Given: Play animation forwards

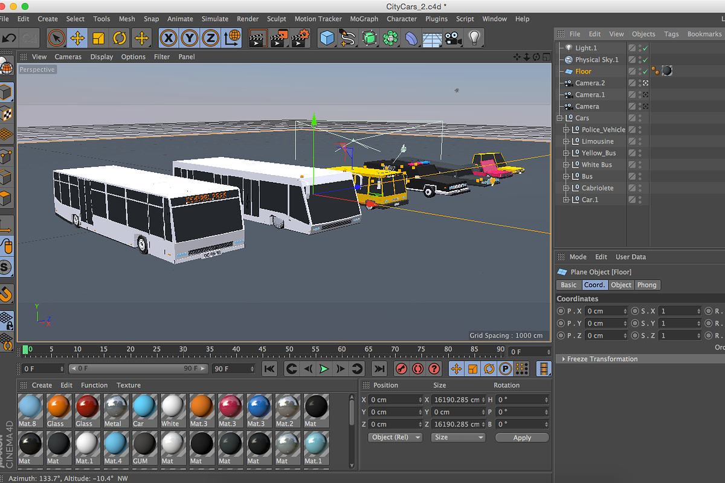Looking at the screenshot, I should [x=324, y=369].
